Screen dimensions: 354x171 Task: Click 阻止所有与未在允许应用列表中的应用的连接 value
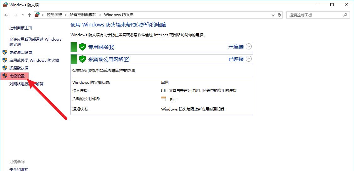click(x=199, y=91)
